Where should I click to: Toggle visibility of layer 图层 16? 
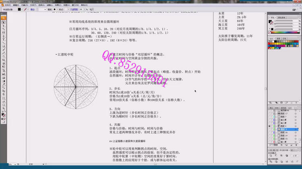tap(270, 132)
